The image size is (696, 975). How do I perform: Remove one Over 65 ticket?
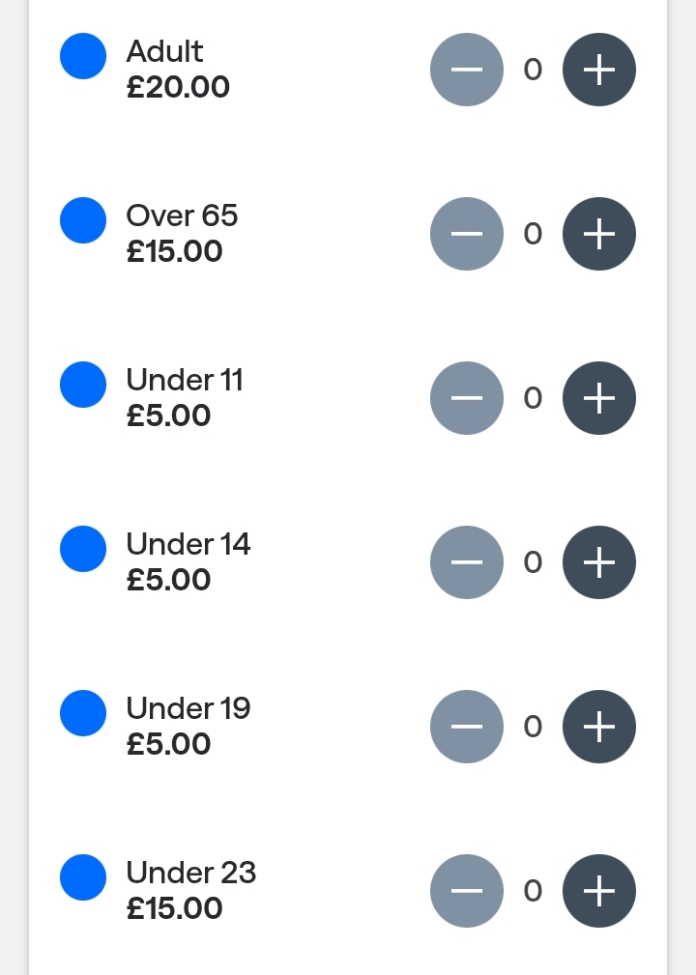point(467,234)
